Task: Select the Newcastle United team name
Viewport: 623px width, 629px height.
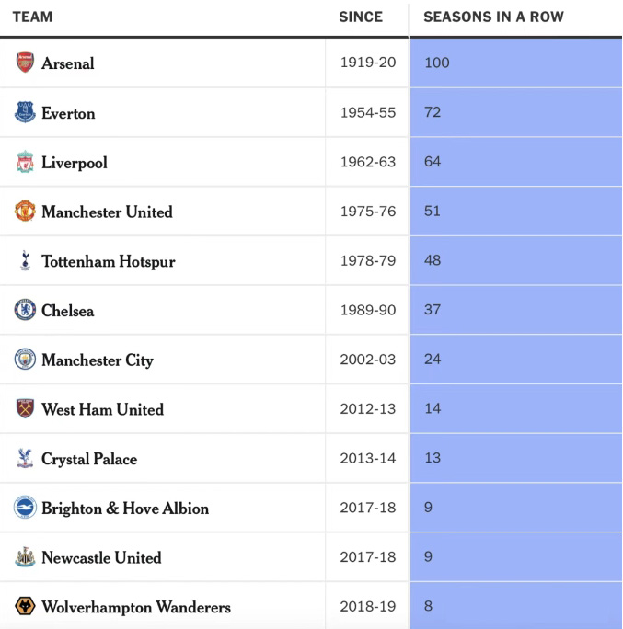Action: (x=101, y=558)
